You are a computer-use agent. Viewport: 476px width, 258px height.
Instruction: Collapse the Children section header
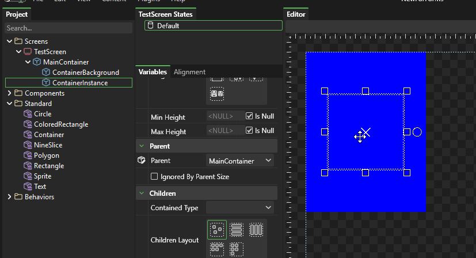click(x=142, y=193)
